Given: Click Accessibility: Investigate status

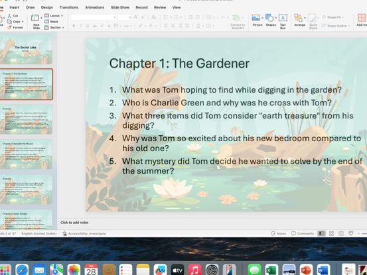Looking at the screenshot, I should click(84, 233).
